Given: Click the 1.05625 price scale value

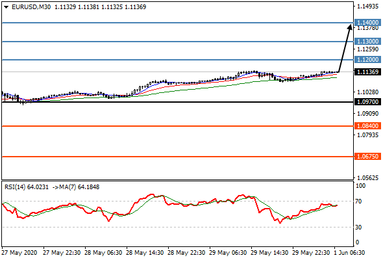Looking at the screenshot, I should click(368, 178).
